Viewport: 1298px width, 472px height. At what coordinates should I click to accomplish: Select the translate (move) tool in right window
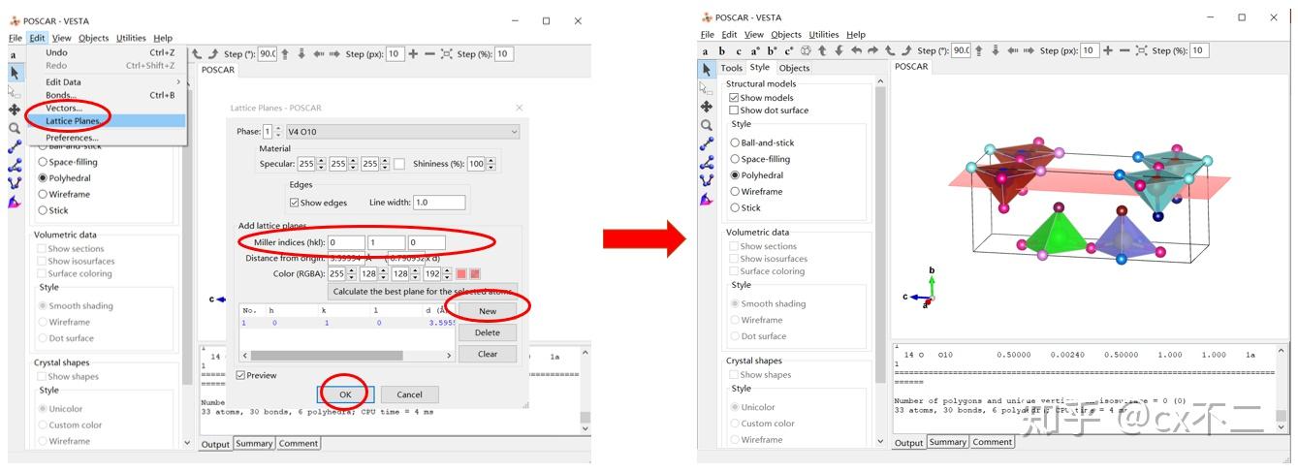(x=707, y=107)
